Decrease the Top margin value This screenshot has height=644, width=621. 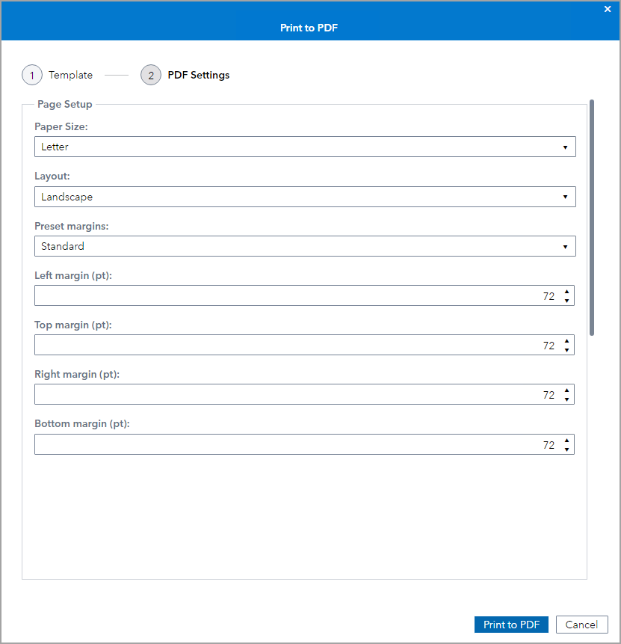(567, 350)
